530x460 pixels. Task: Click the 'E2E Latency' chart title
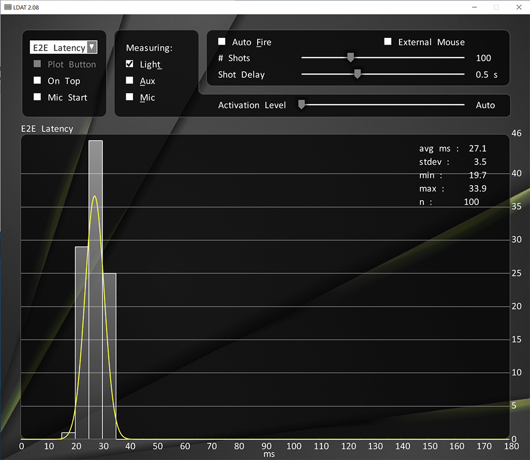tap(47, 129)
